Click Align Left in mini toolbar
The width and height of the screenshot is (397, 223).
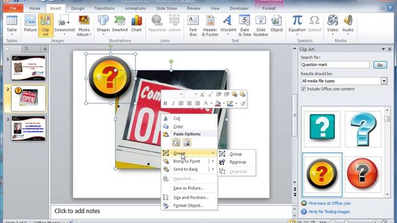click(181, 103)
